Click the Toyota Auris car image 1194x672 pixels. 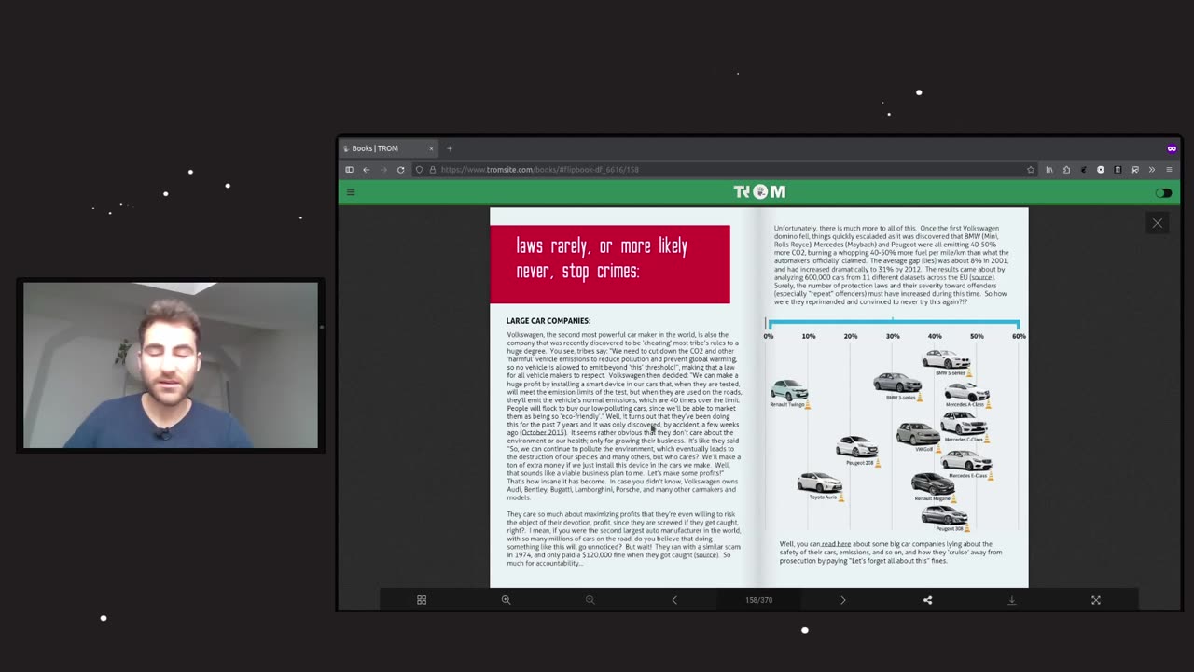coord(820,483)
